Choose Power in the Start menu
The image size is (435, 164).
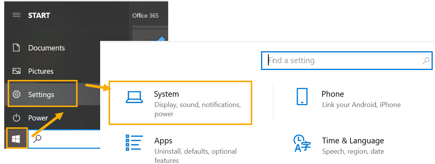click(38, 118)
